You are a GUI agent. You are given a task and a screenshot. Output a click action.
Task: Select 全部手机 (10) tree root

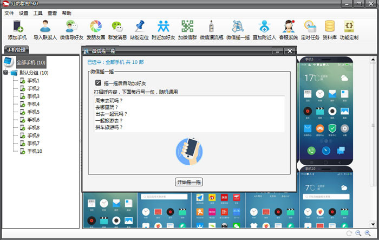31,62
